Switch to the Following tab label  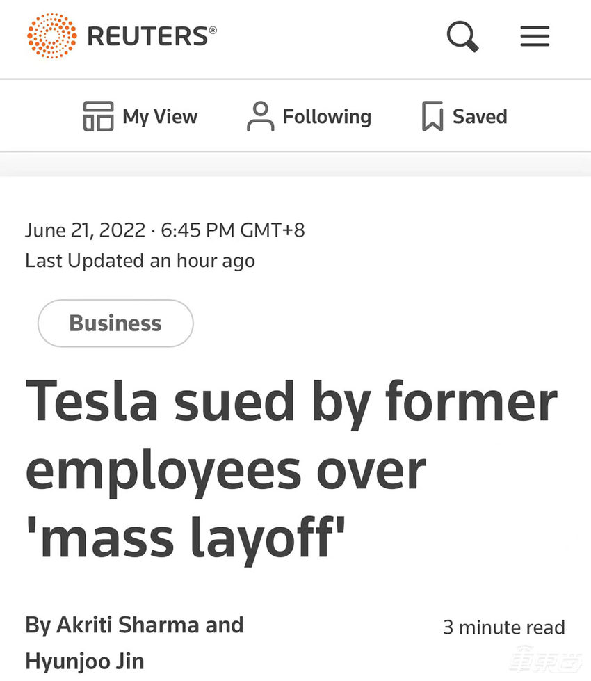click(327, 116)
